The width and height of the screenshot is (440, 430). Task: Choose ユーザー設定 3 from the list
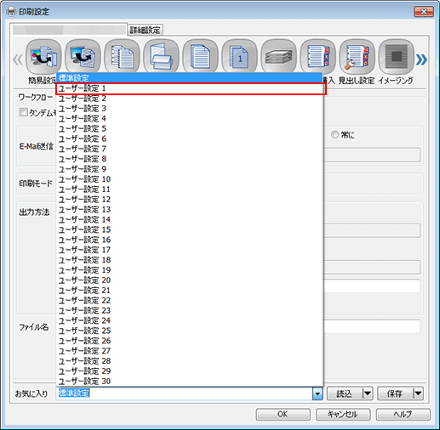click(189, 109)
